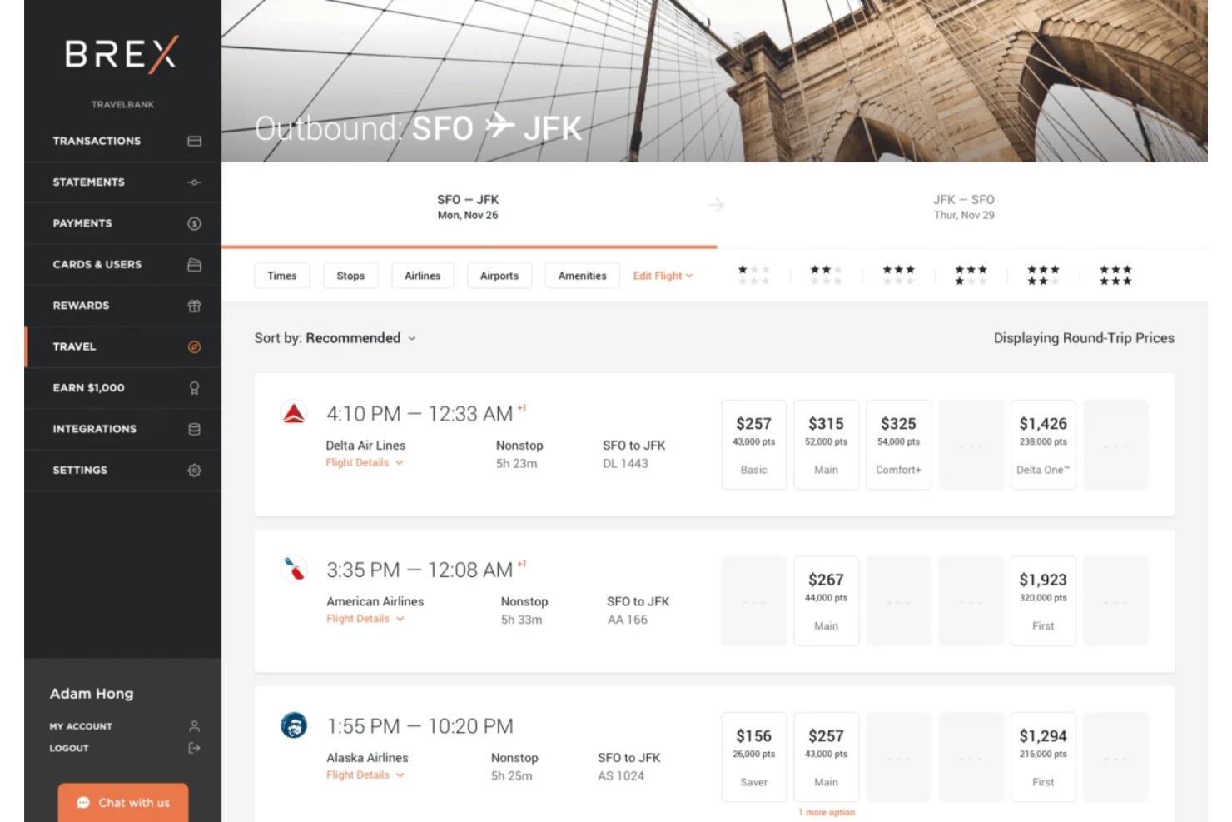
Task: Open the Times filter
Action: [282, 276]
